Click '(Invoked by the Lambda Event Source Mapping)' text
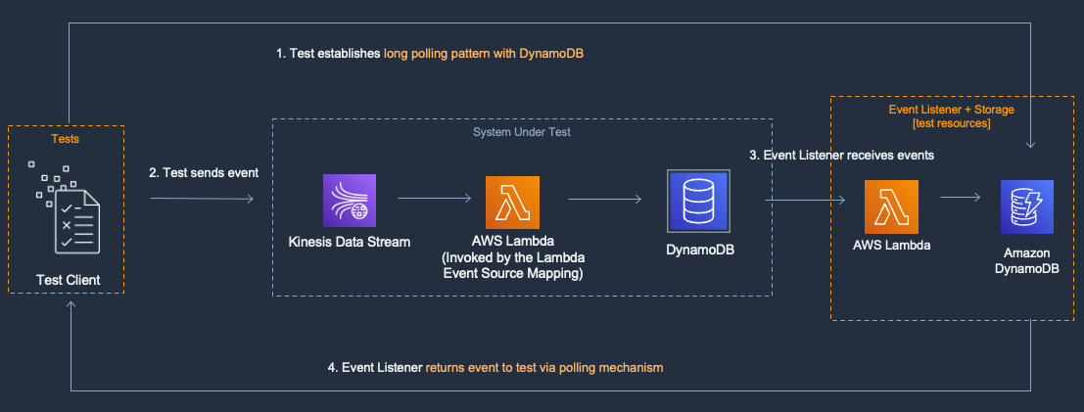Viewport: 1084px width, 412px height. (x=512, y=266)
